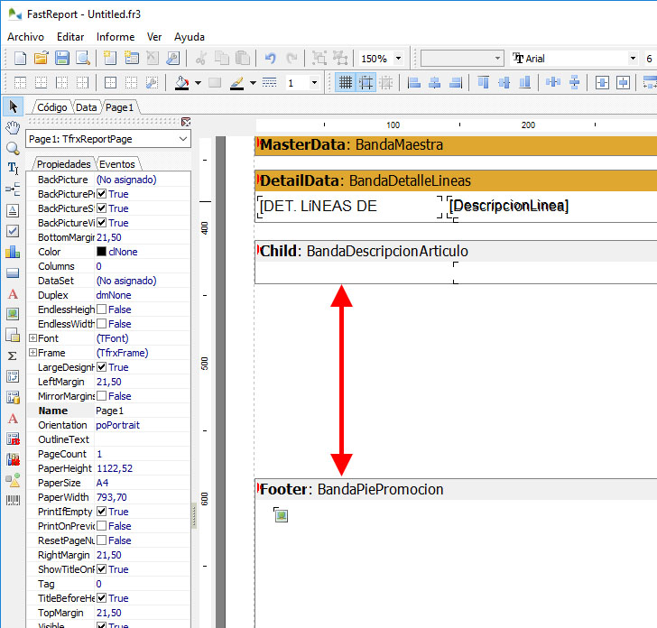Select the Hand pan tool
The height and width of the screenshot is (628, 657).
13,127
